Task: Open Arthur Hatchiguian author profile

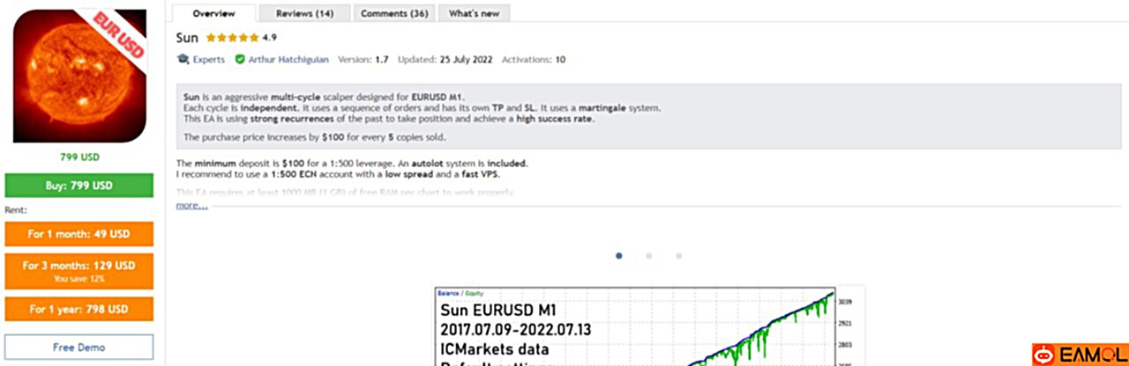Action: [x=288, y=60]
